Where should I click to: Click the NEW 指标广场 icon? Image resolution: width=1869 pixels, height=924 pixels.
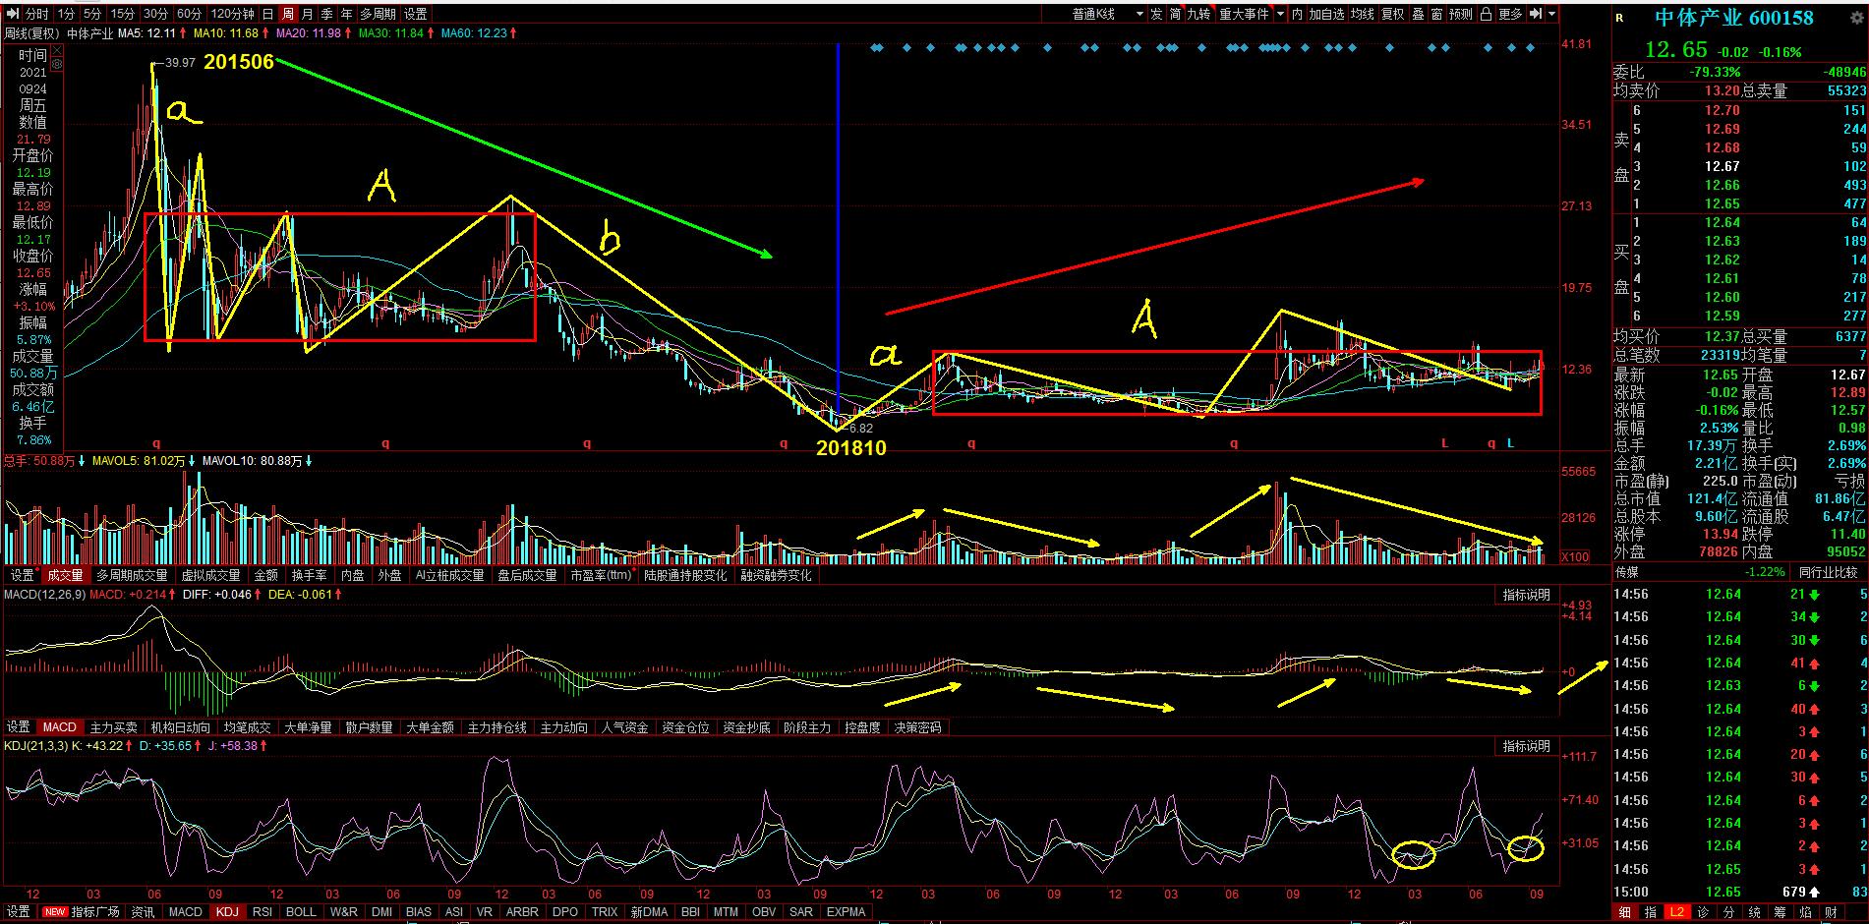82,911
